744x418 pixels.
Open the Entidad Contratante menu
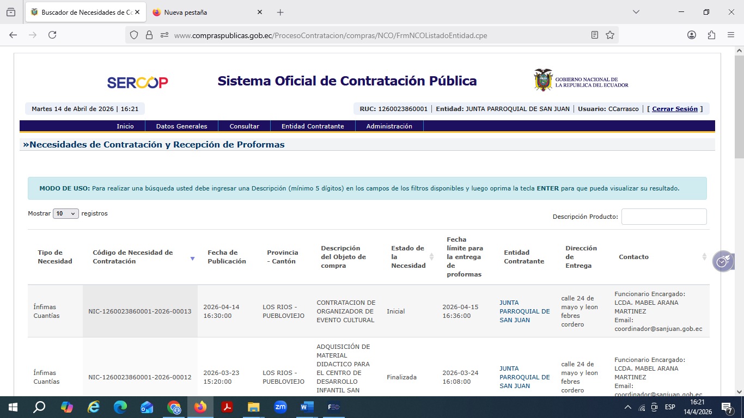click(313, 126)
